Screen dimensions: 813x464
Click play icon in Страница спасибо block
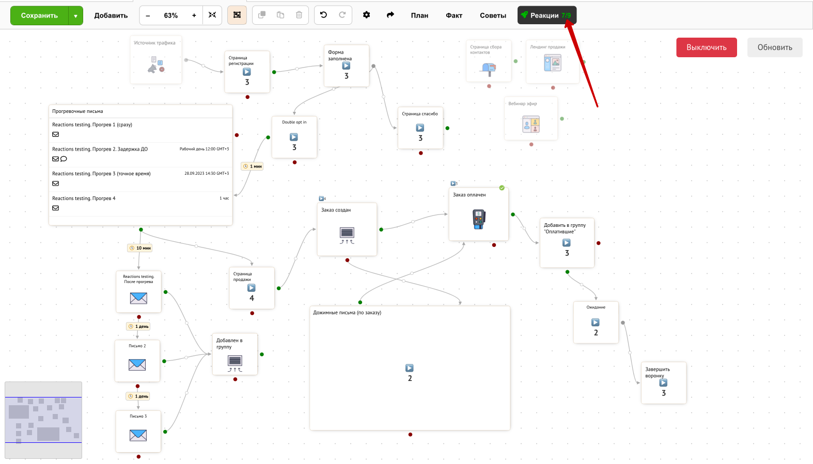(x=420, y=128)
